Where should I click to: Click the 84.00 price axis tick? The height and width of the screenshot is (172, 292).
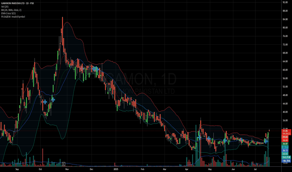pos(285,19)
